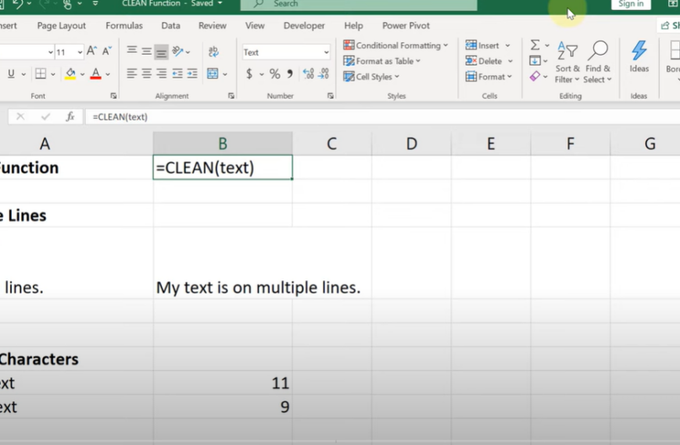This screenshot has width=680, height=445.
Task: Open the Merge and Center dropdown arrow
Action: [225, 74]
